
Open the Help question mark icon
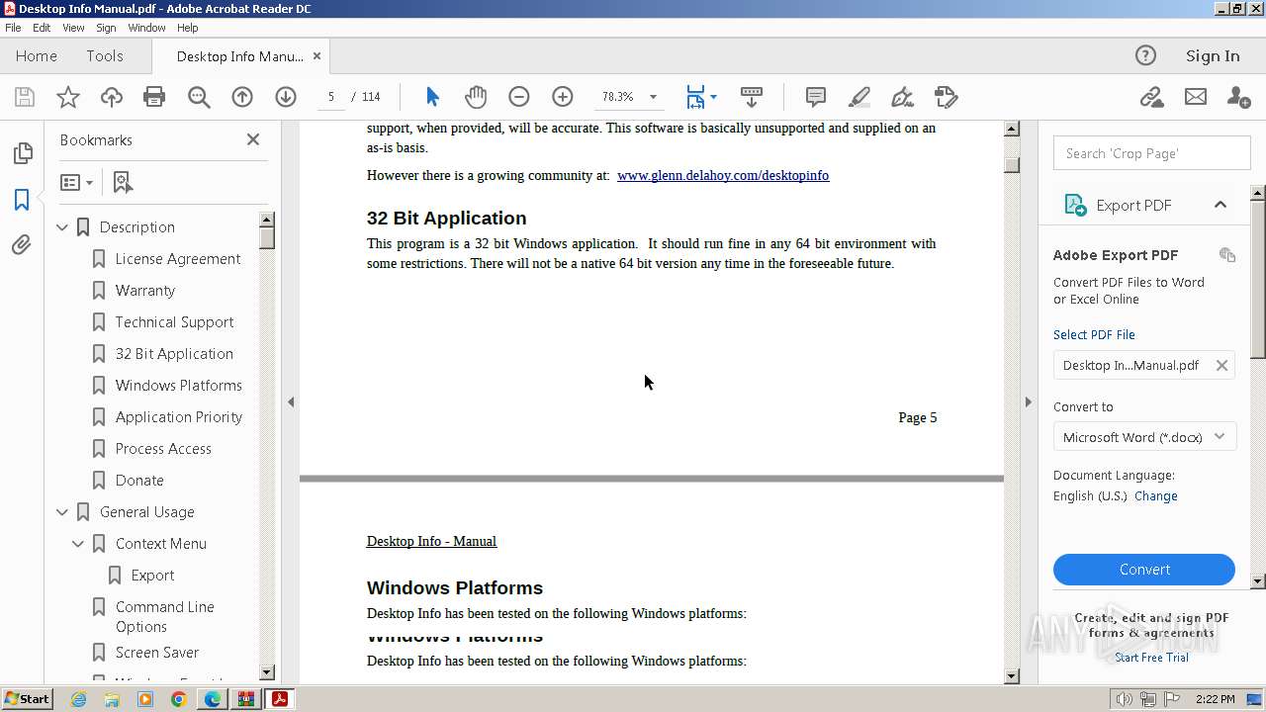(x=1145, y=55)
